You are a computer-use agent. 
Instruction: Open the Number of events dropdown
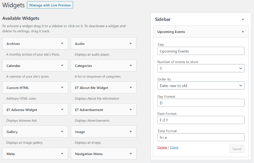pos(201,68)
